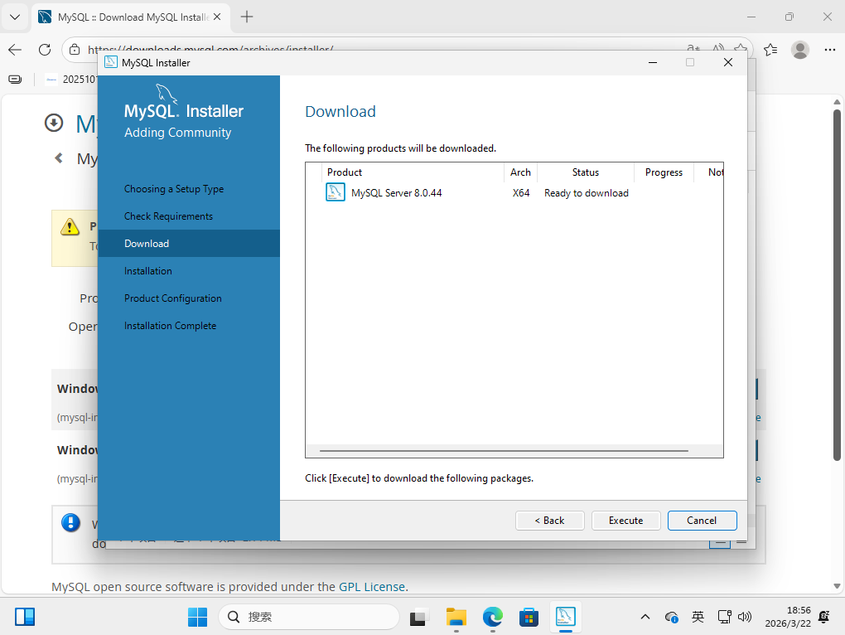Click the site lock icon in address bar

[75, 50]
